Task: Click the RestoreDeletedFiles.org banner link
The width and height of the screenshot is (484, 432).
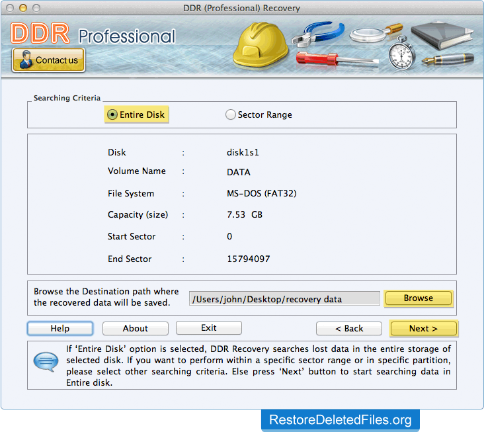Action: 340,420
